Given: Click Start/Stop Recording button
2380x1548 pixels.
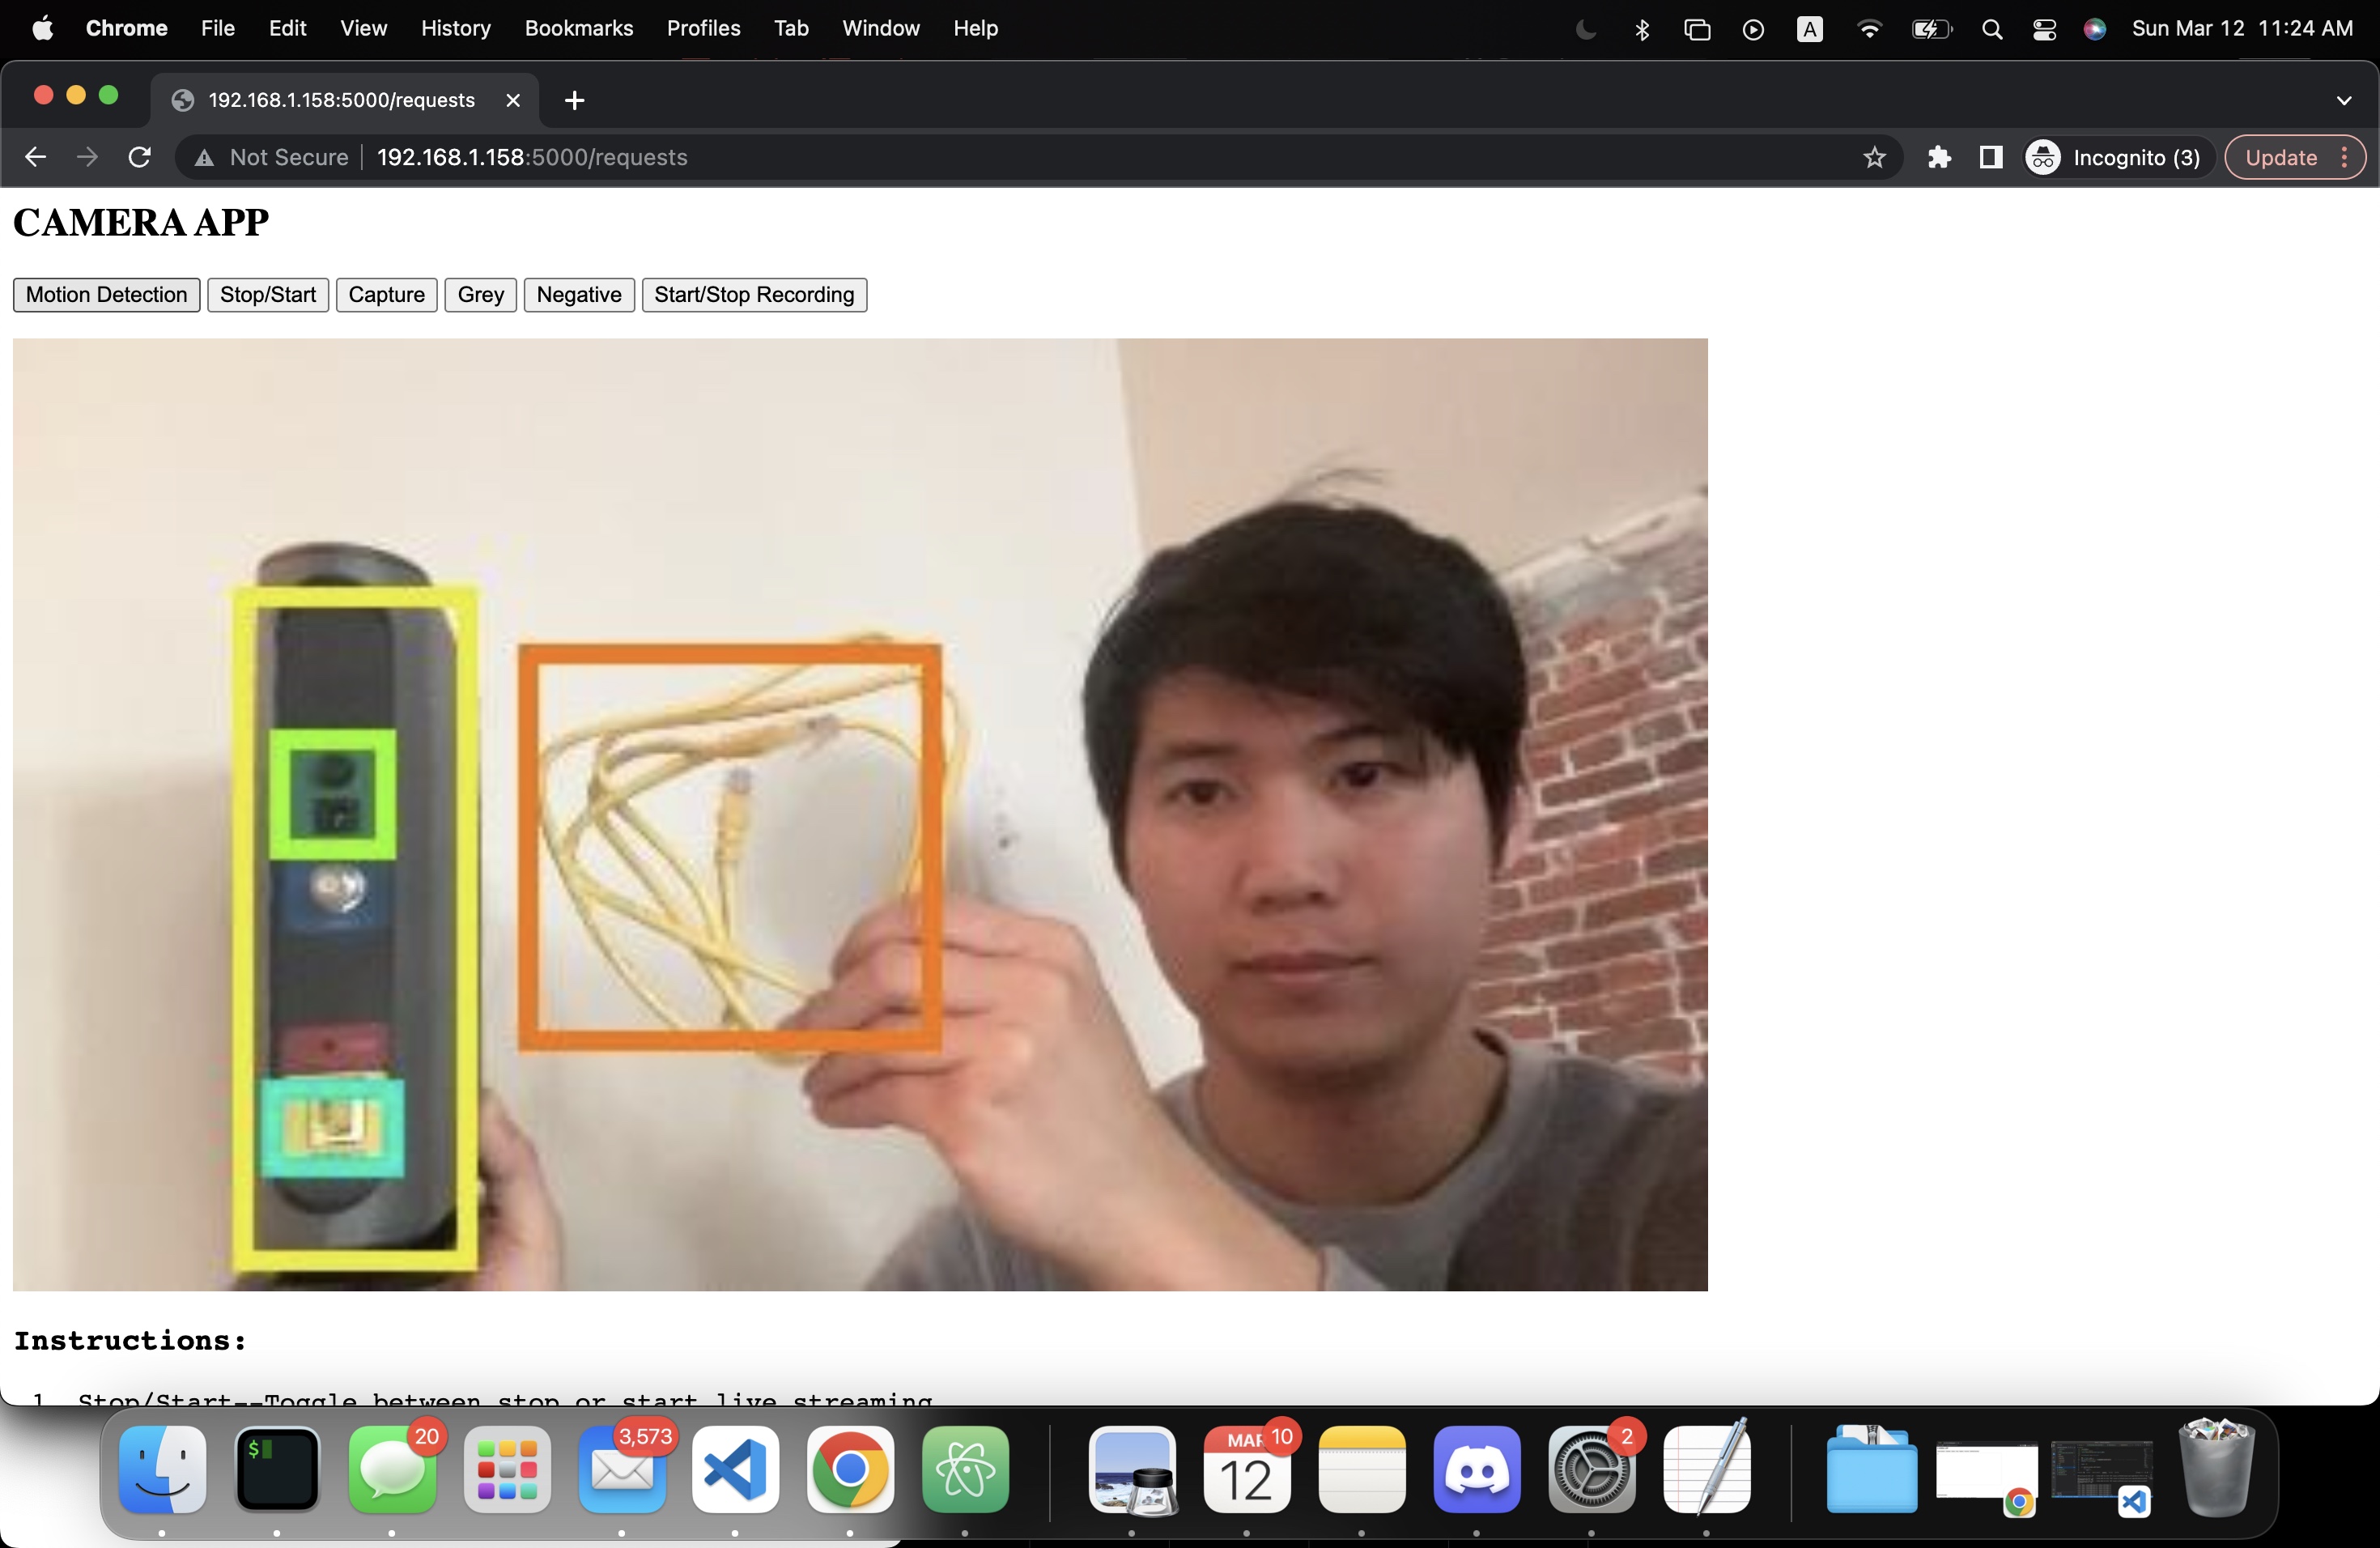Looking at the screenshot, I should click(753, 295).
